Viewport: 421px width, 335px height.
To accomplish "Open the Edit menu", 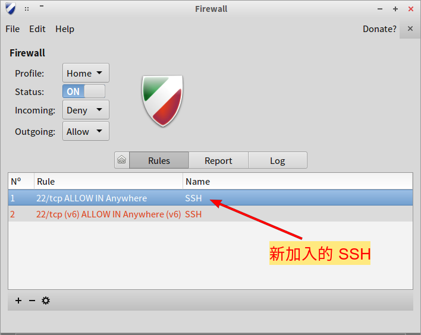I will [x=37, y=29].
